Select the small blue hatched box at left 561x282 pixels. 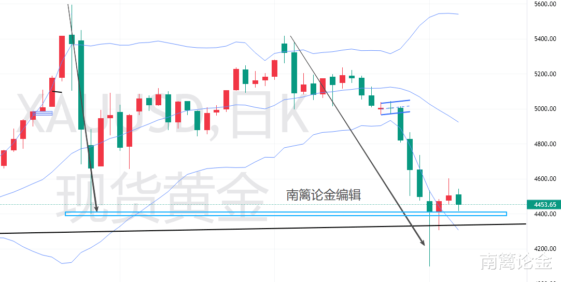coord(43,113)
